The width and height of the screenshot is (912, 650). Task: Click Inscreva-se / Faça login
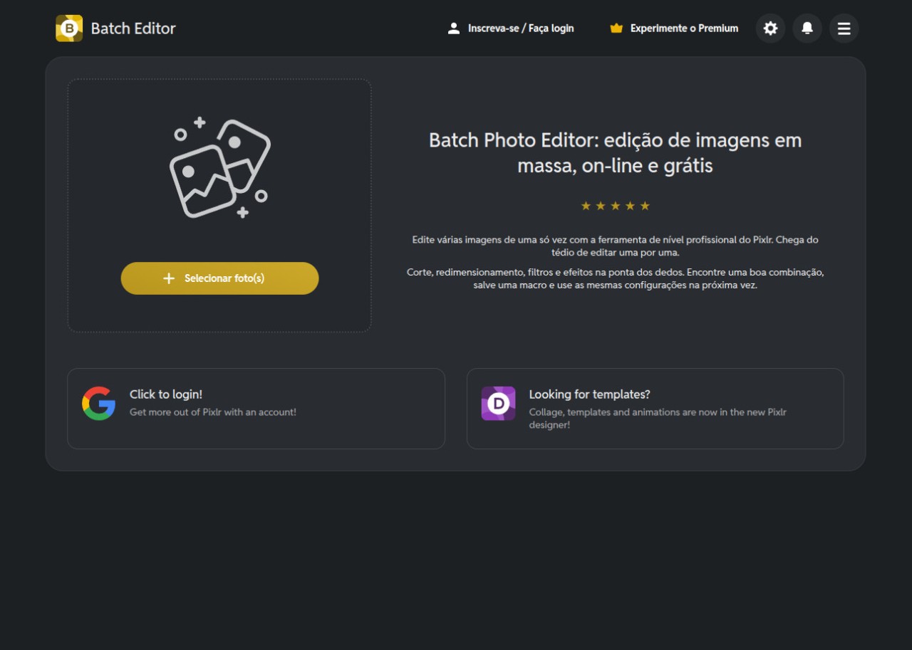(521, 28)
